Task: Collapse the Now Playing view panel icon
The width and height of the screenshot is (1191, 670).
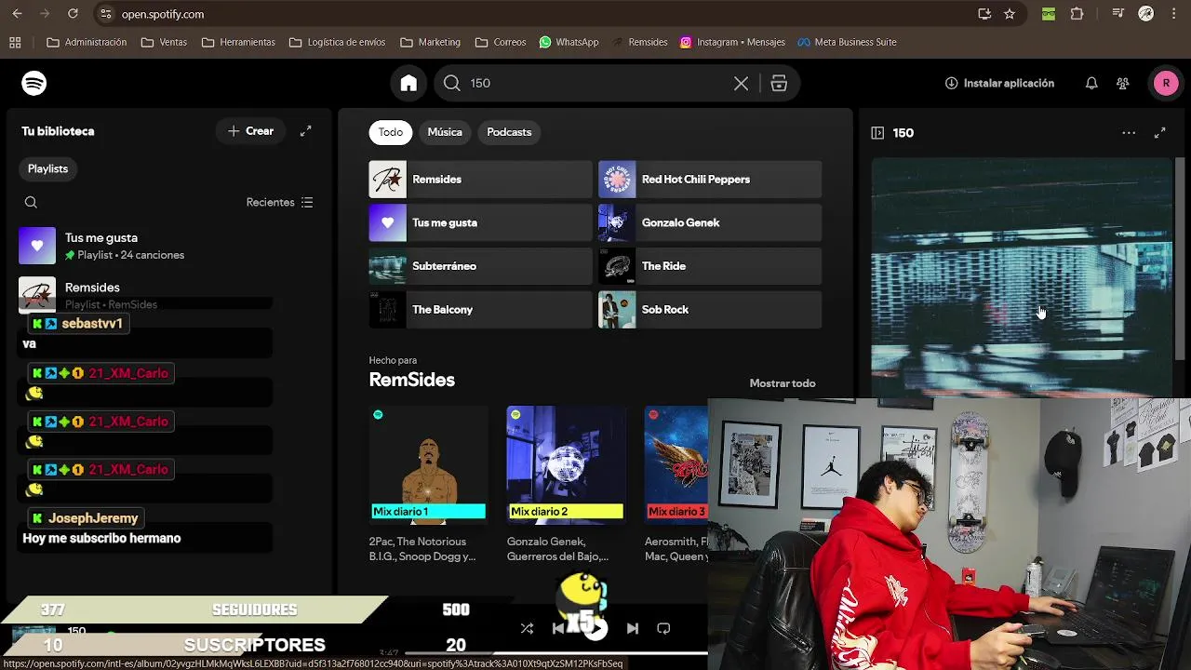Action: point(877,133)
